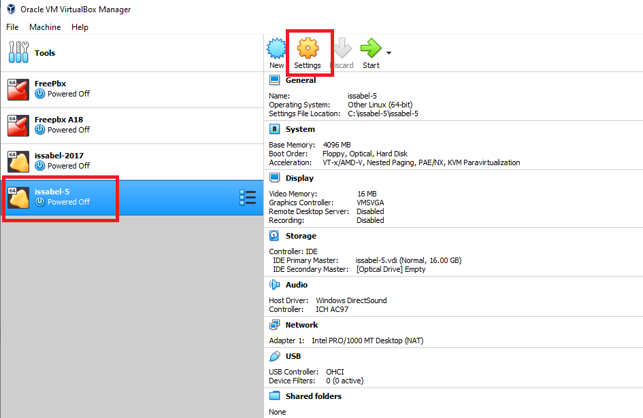The height and width of the screenshot is (418, 643).
Task: Click the Storage section disk icon
Action: [275, 236]
